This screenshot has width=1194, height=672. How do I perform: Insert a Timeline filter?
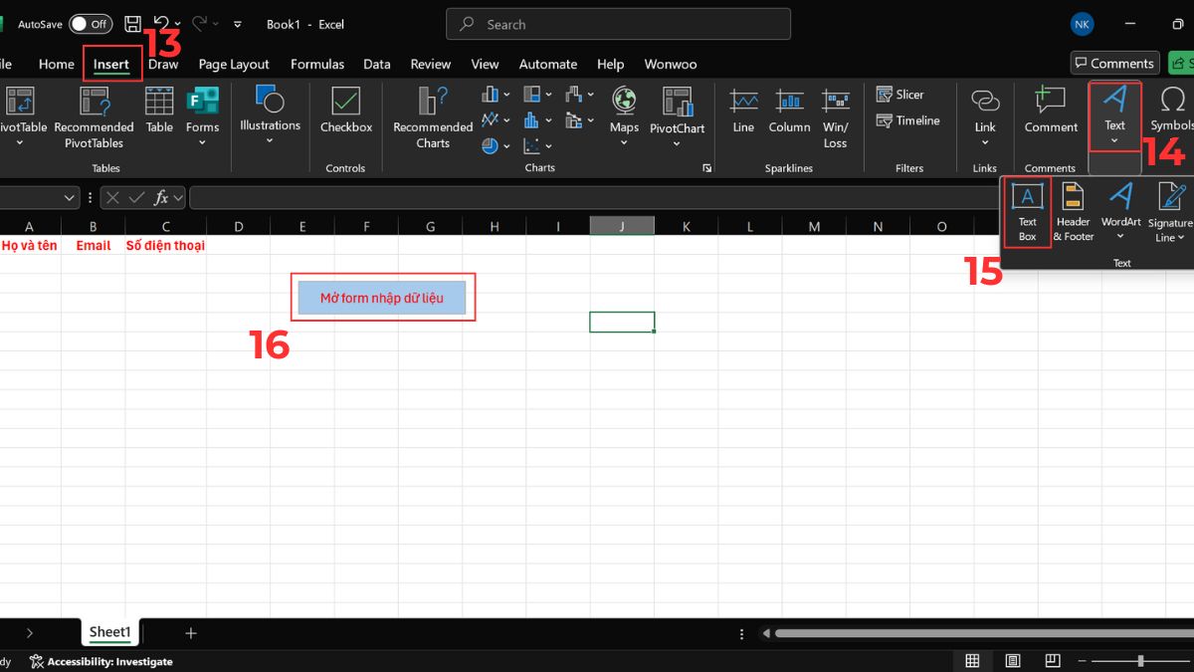pyautogui.click(x=908, y=120)
